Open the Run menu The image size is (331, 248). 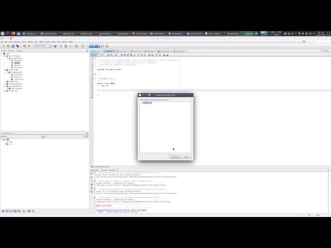click(36, 41)
